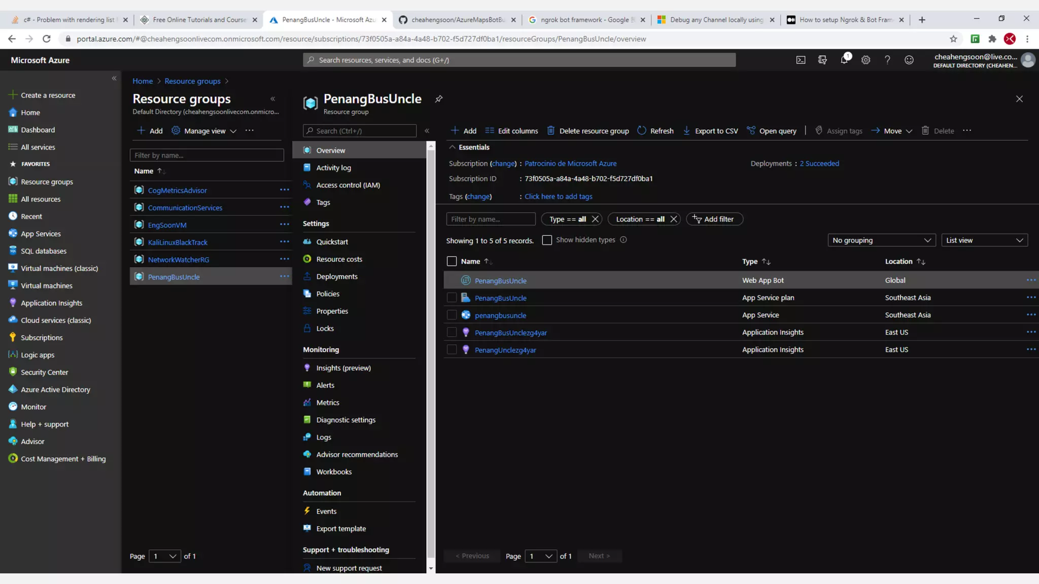Open the directory and subscription filter icon
Image resolution: width=1039 pixels, height=584 pixels.
point(822,60)
